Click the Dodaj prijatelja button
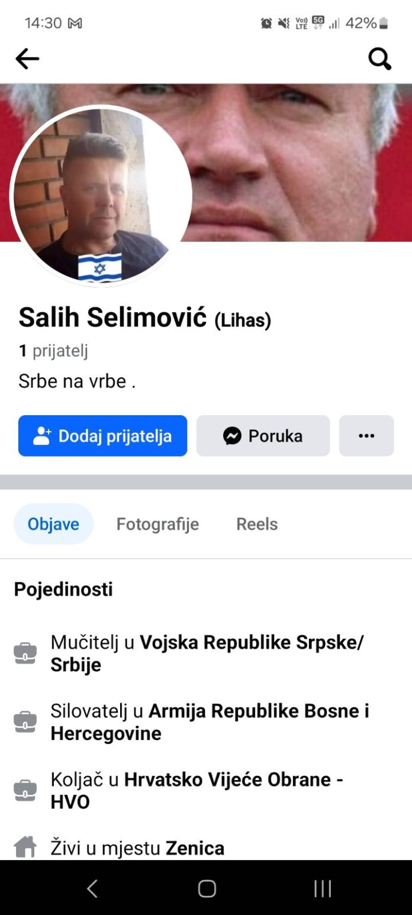Viewport: 412px width, 915px height. click(x=102, y=436)
